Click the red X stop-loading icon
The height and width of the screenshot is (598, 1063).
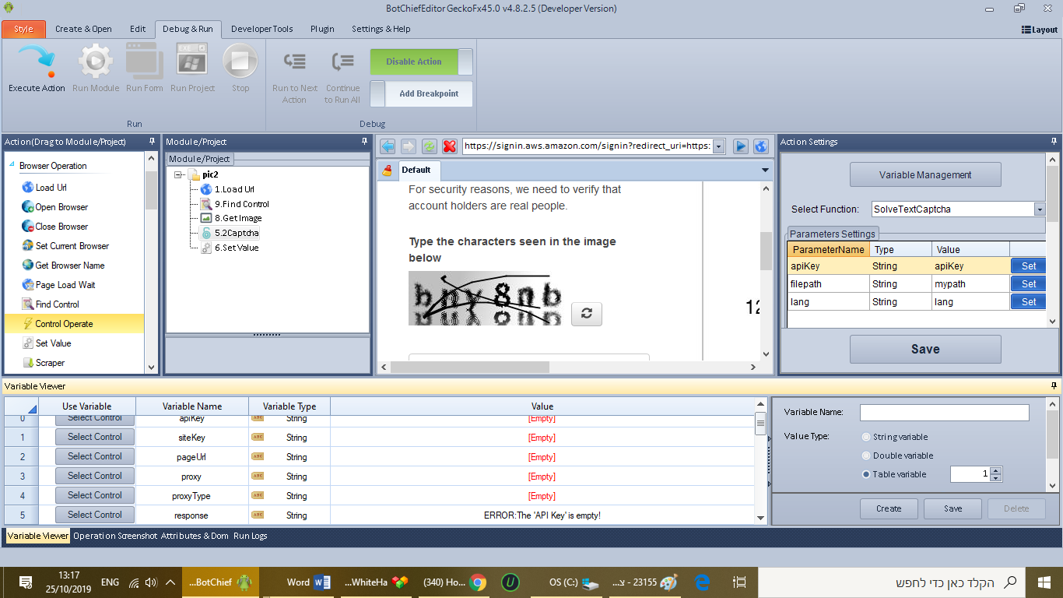(x=450, y=146)
